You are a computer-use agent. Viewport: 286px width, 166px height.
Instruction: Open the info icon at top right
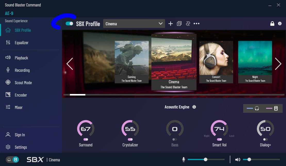[280, 24]
